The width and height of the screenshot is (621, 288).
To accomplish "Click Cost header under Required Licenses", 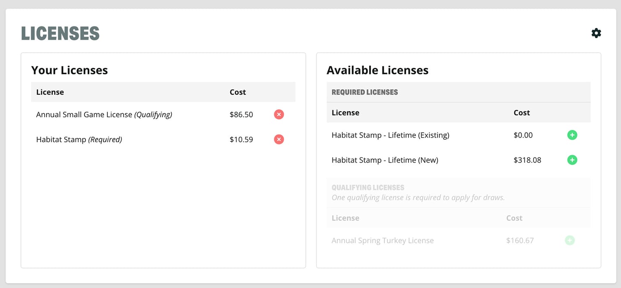I will pos(522,113).
